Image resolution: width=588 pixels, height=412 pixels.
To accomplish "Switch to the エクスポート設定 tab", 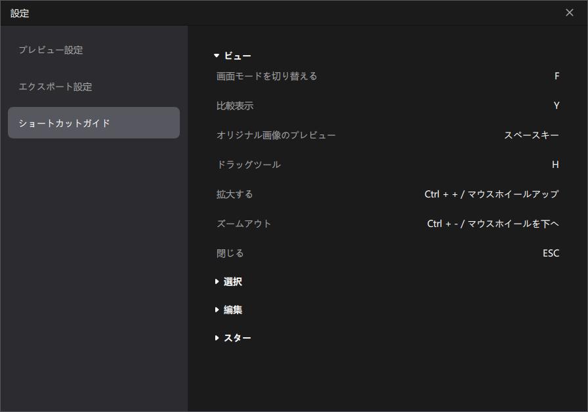I will (55, 87).
